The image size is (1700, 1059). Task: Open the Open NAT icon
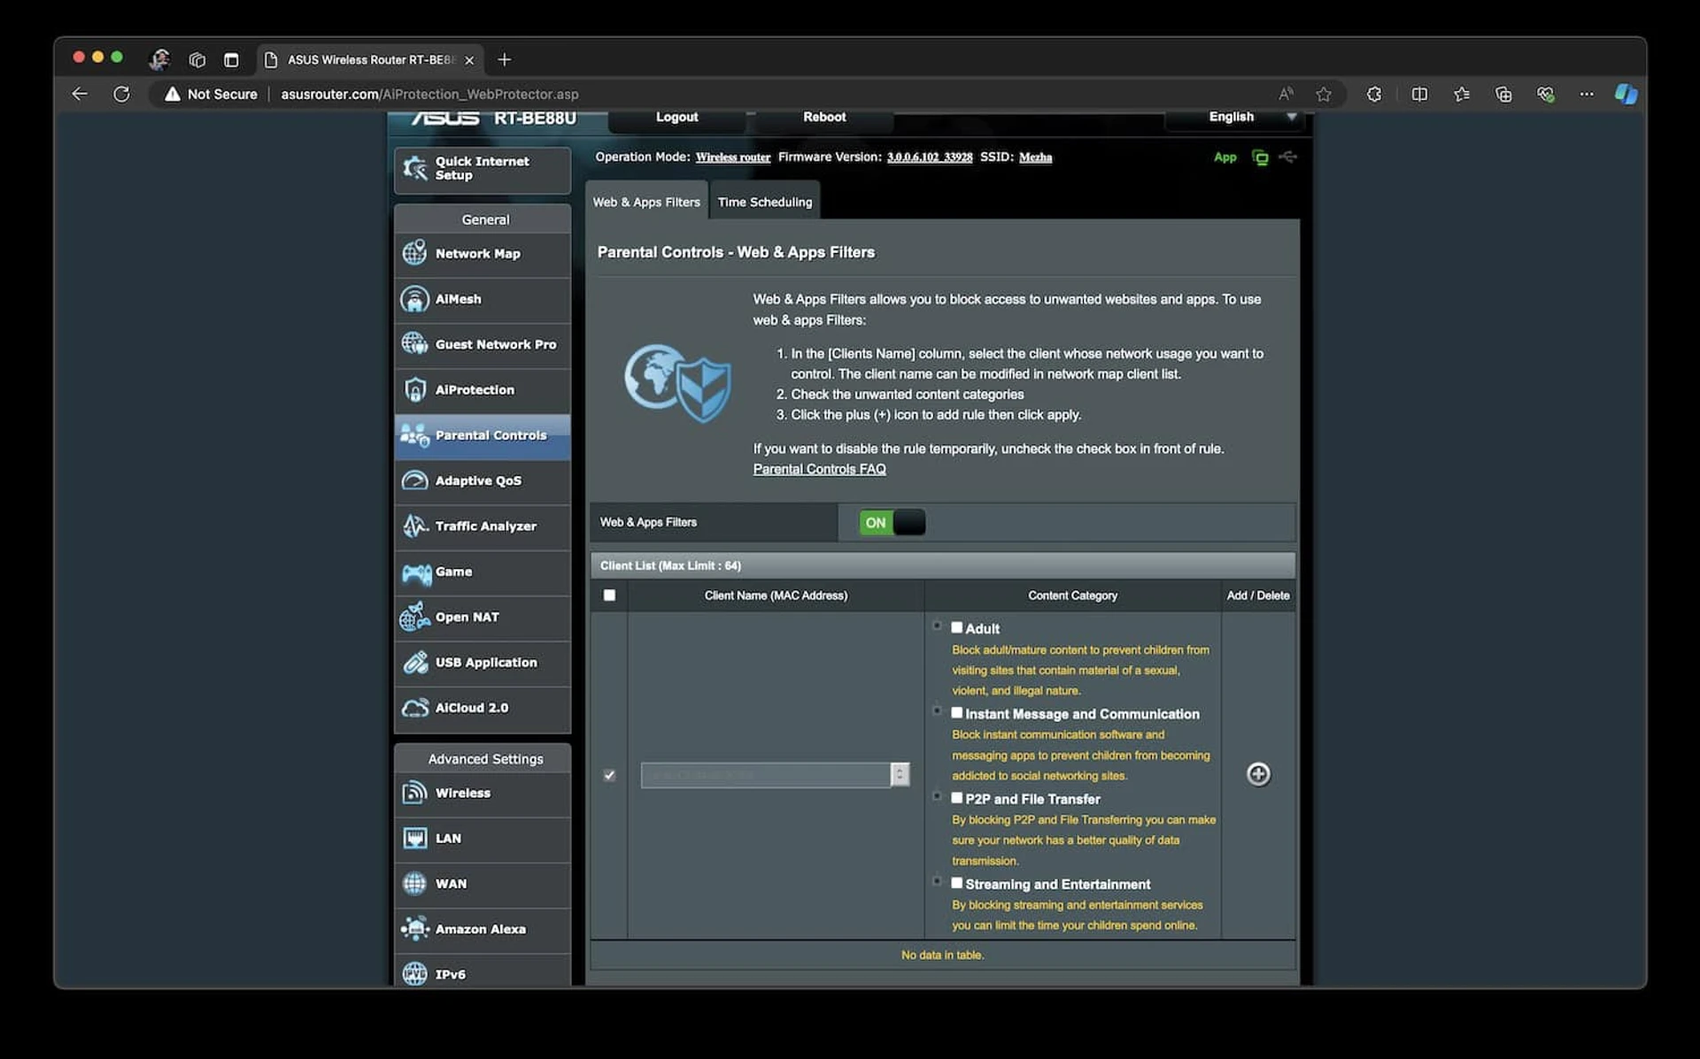(x=414, y=617)
